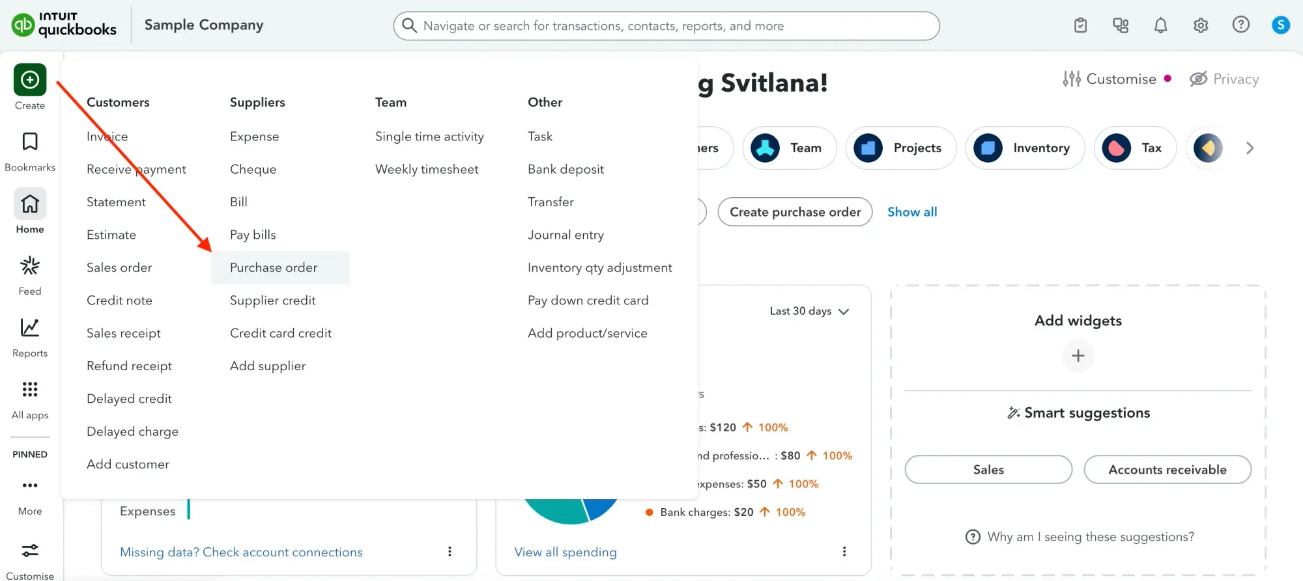Viewport: 1303px width, 581px height.
Task: Open Bookmarks in the left sidebar
Action: pos(30,142)
